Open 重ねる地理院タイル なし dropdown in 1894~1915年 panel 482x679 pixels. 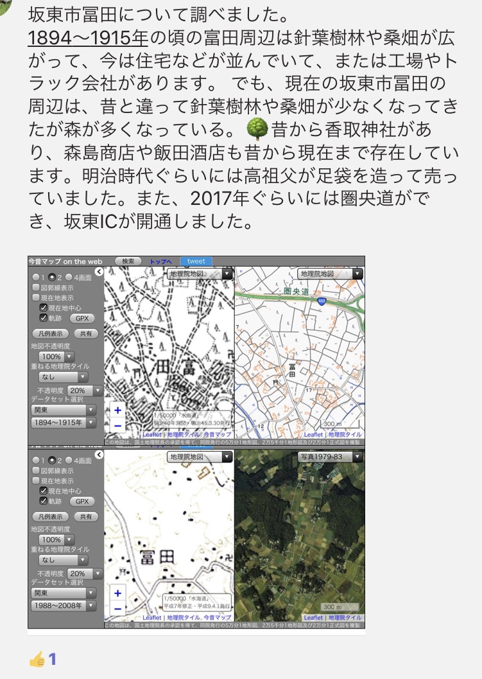click(63, 377)
